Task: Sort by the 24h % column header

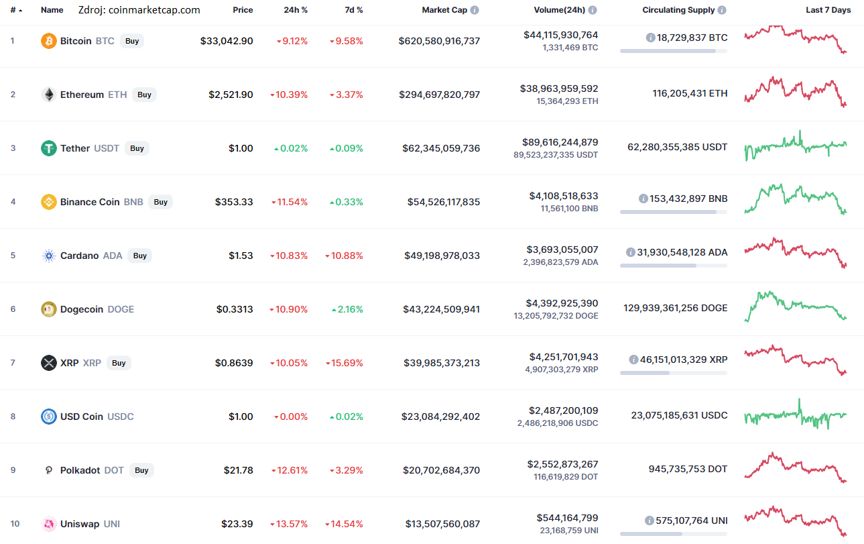Action: point(296,11)
